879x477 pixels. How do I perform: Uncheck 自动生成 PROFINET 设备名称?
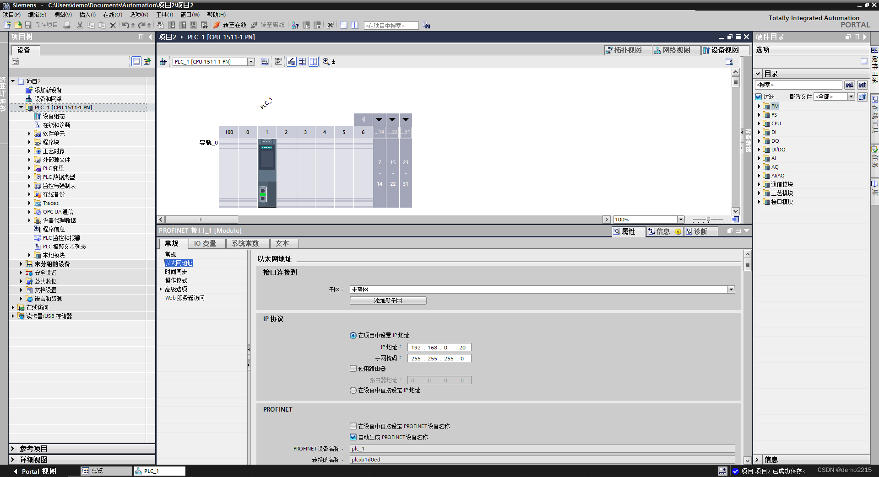coord(353,437)
